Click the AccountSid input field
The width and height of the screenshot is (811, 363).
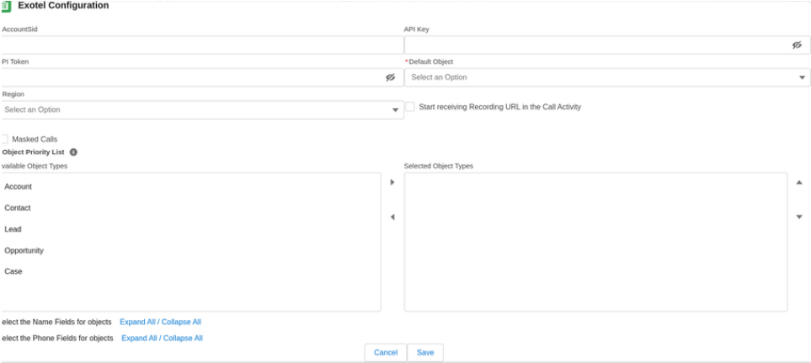202,45
